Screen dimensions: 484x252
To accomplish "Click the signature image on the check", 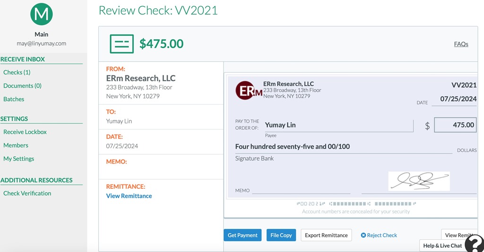I will point(419,181).
